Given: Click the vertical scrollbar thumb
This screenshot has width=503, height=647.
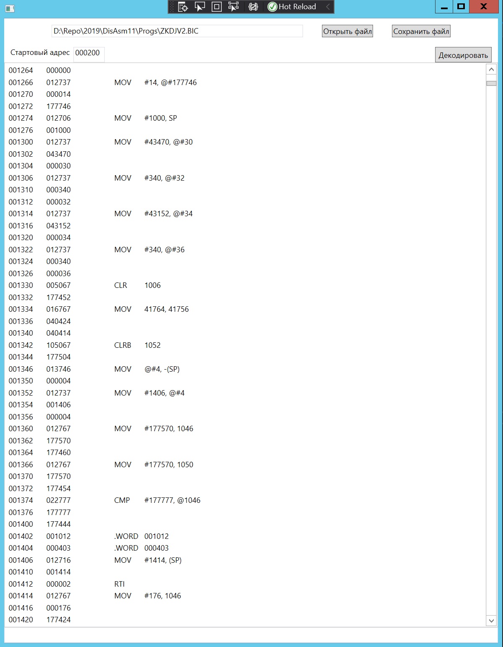Looking at the screenshot, I should [x=491, y=83].
